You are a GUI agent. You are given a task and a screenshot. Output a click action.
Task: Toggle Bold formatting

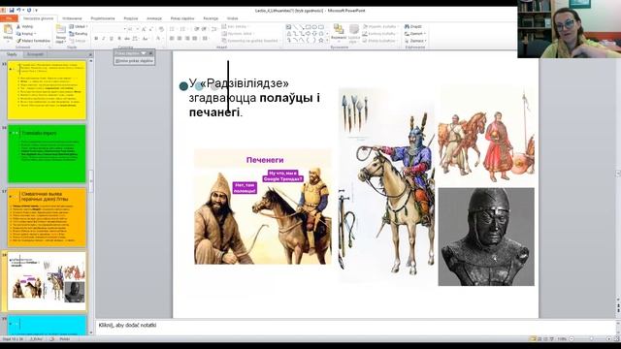pyautogui.click(x=96, y=39)
